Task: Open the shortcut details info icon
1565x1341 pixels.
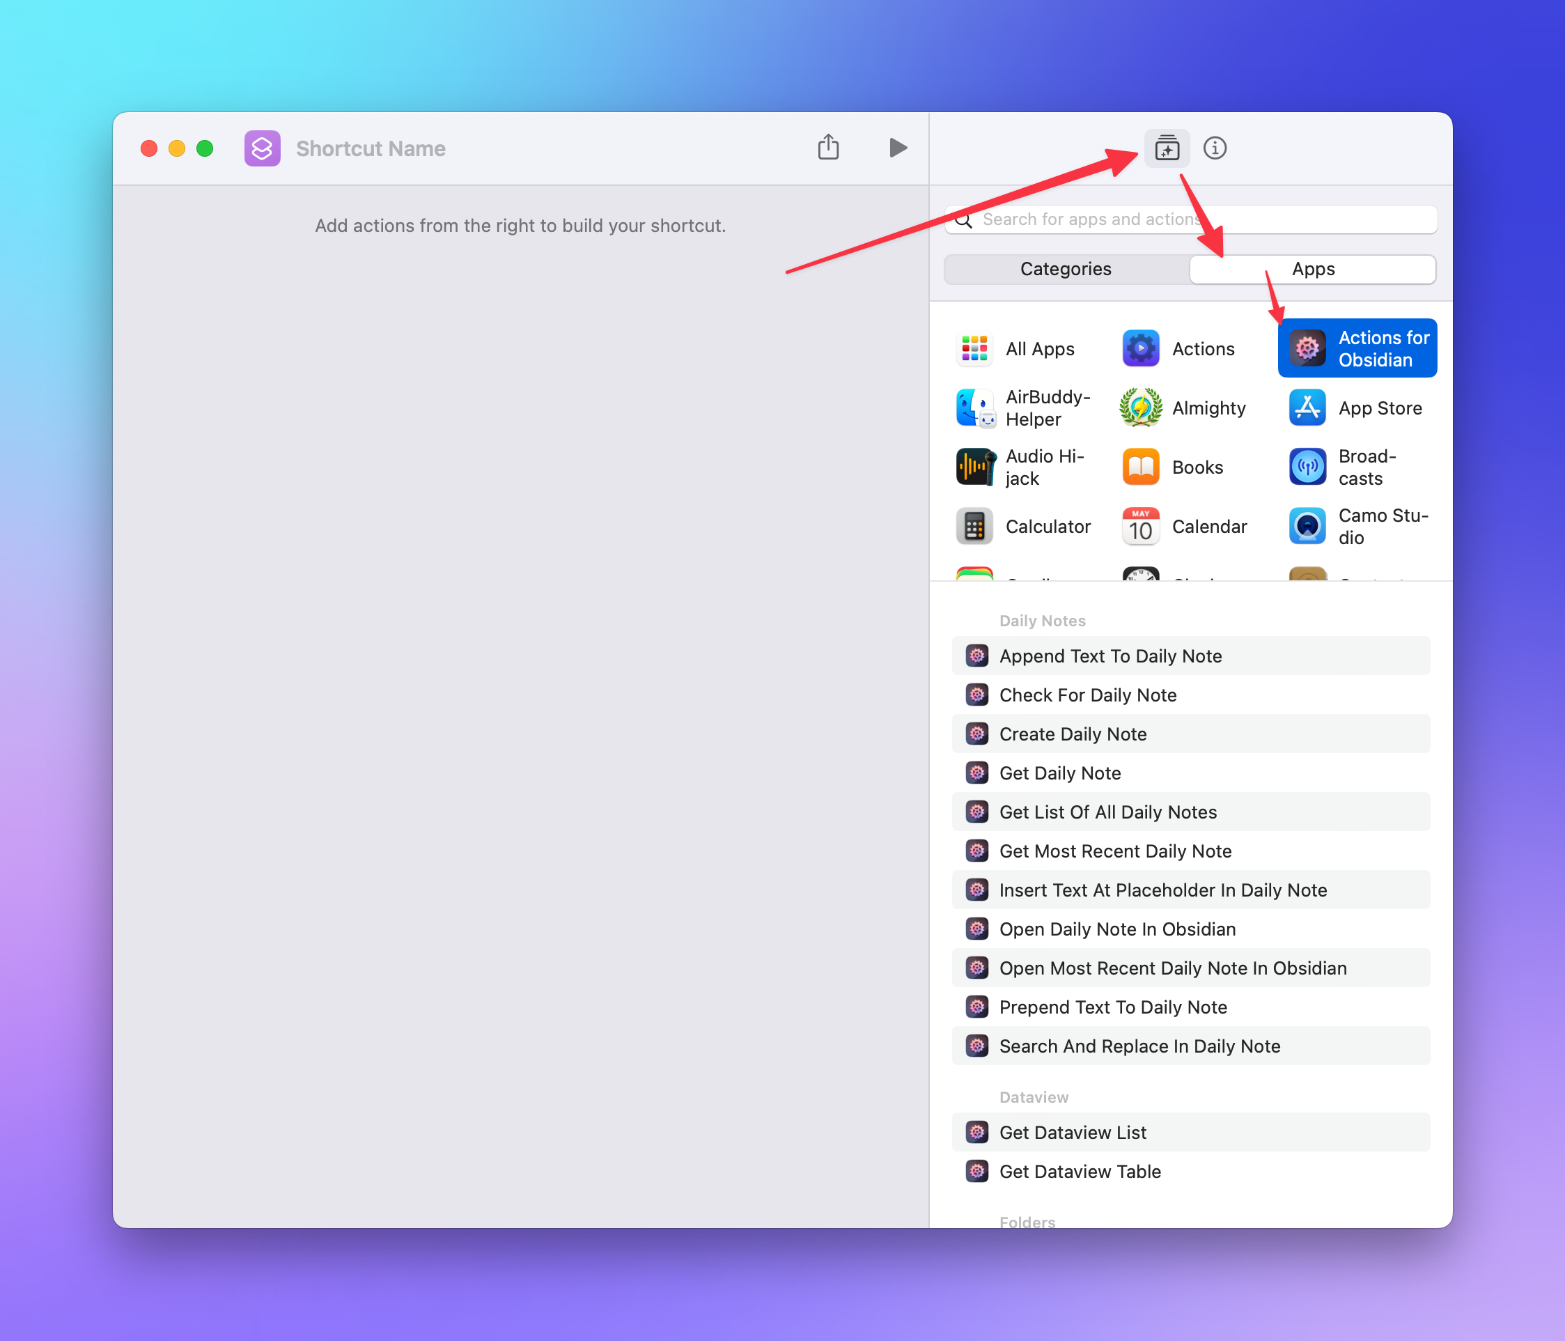Action: (1215, 148)
